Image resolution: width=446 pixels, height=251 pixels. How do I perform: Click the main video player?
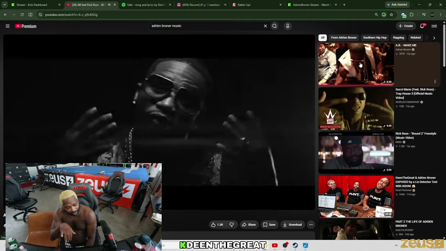coord(159,122)
